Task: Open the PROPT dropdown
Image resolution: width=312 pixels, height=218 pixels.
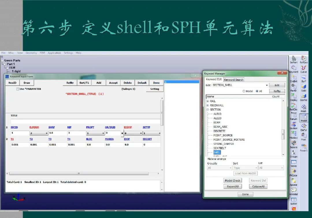Action: point(95,133)
